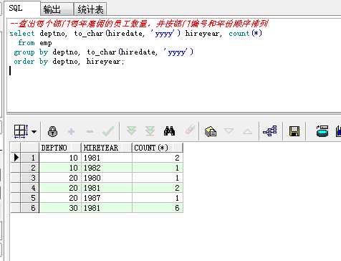
Task: Open the 统计表 tab
Action: pyautogui.click(x=90, y=9)
